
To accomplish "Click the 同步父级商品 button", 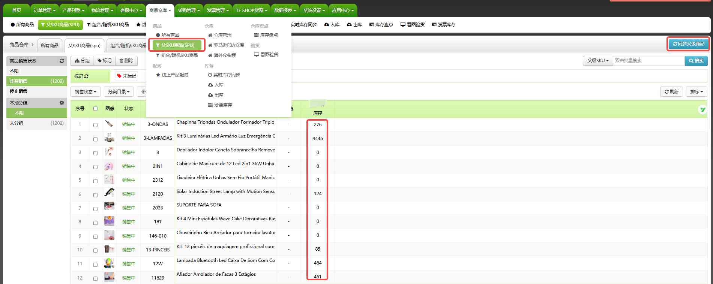I will point(689,44).
